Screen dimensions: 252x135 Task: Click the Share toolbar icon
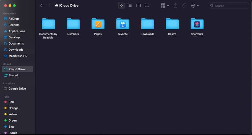point(176,5)
